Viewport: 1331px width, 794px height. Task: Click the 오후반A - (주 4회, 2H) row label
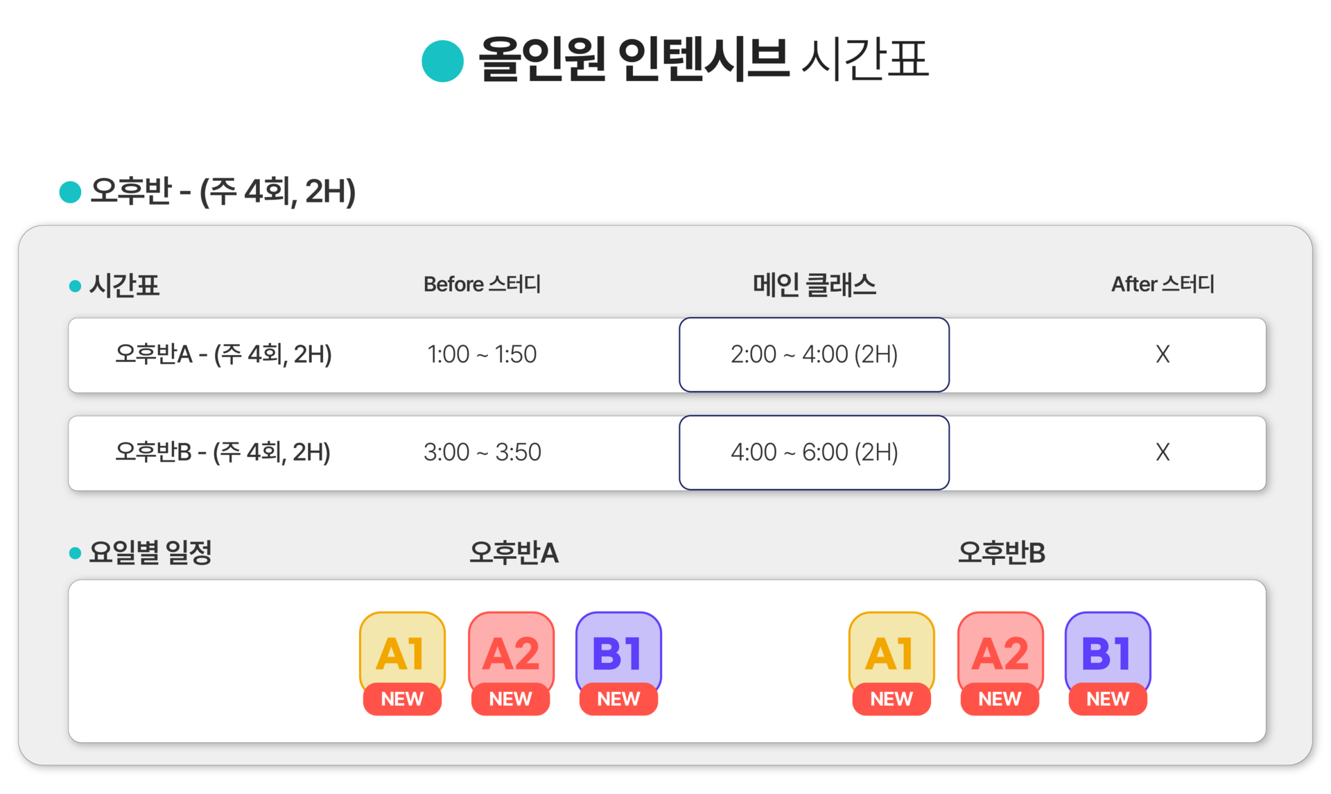pyautogui.click(x=223, y=354)
